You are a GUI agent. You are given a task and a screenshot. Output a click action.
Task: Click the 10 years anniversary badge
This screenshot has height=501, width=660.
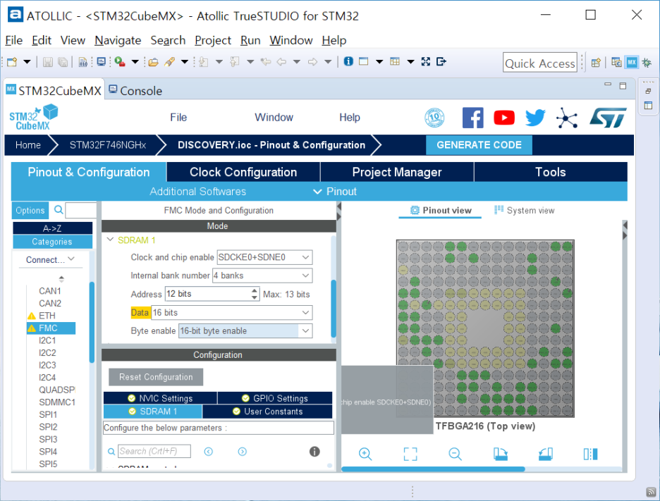434,118
